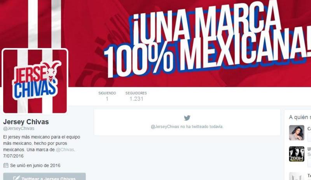Follow the @Chivas link in the bio
This screenshot has width=311, height=180.
tap(65, 150)
